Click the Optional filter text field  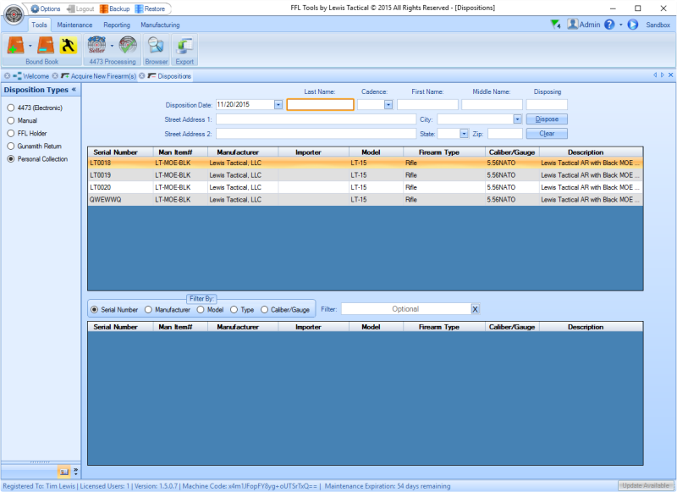(x=406, y=309)
